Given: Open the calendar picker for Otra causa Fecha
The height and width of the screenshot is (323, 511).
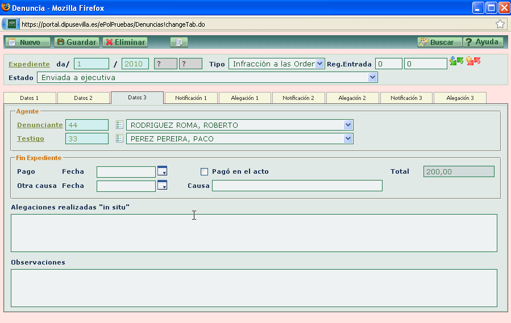Looking at the screenshot, I should [162, 186].
